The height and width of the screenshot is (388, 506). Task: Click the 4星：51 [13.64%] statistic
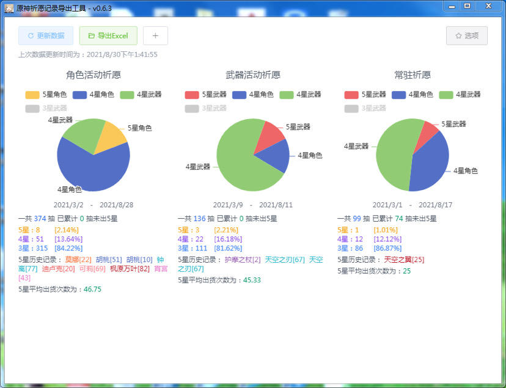[x=50, y=239]
